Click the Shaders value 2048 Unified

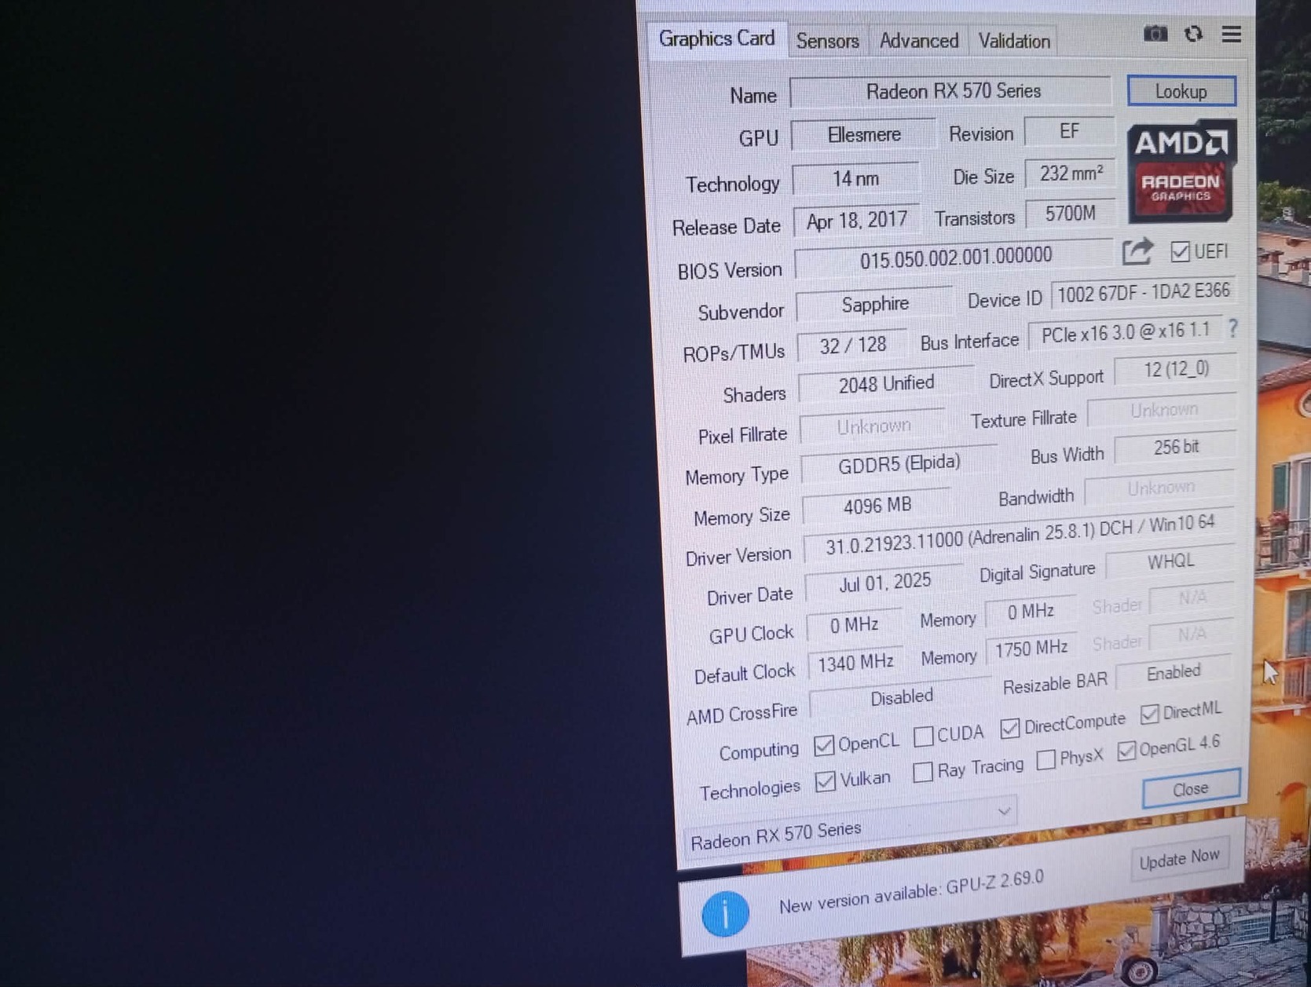pos(886,384)
